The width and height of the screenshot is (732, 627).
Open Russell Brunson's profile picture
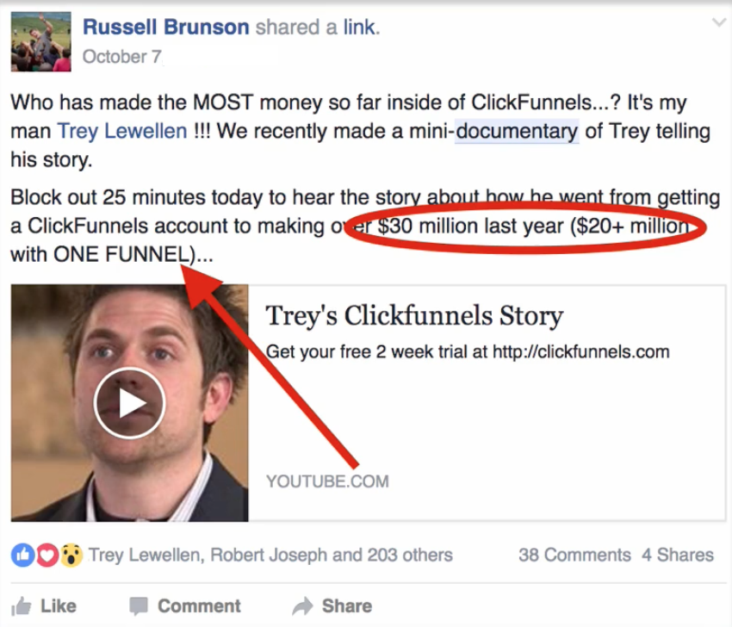[x=41, y=42]
